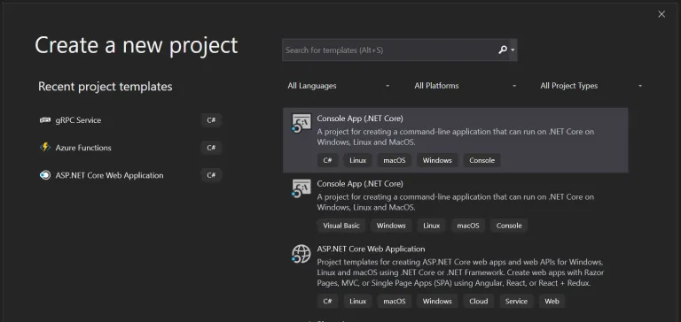
Task: Close the Create a new project dialog
Action: (x=661, y=14)
